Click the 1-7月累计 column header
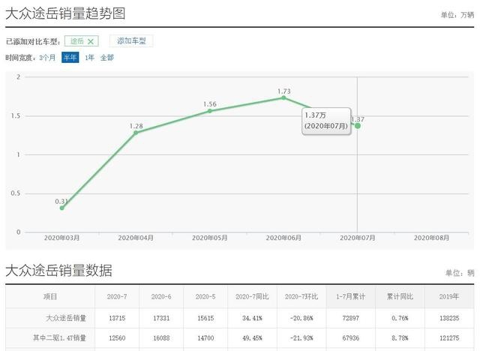The image size is (480, 351). click(351, 296)
